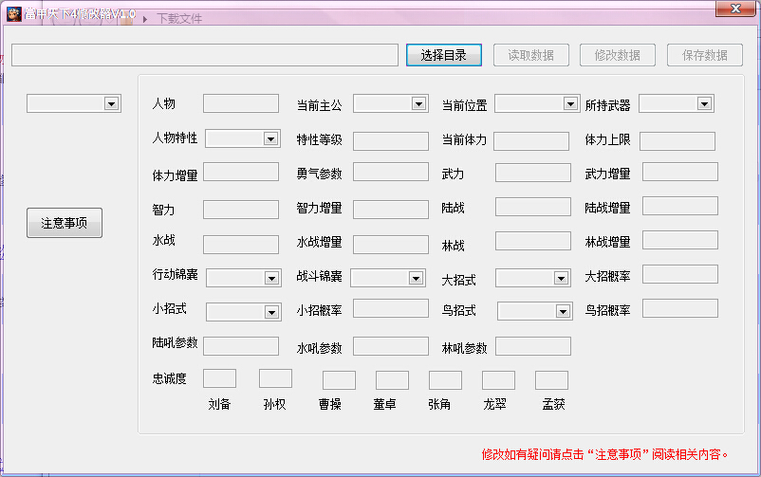Viewport: 761px width, 477px height.
Task: Open the 注意事项 notes button
Action: coord(64,223)
